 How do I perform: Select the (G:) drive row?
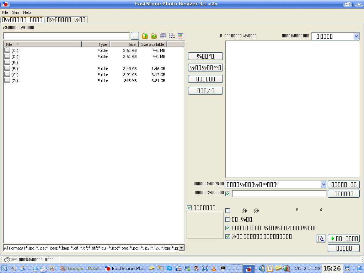click(94, 75)
